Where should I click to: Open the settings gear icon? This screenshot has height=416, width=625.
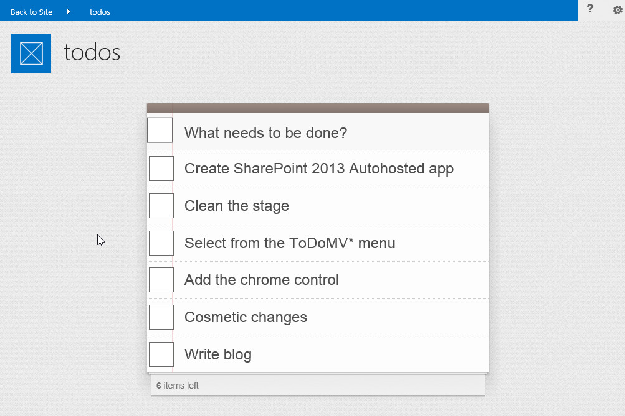(618, 10)
